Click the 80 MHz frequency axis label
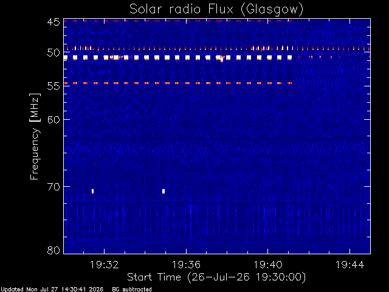Screen dimensions: 389x292 pyautogui.click(x=53, y=250)
